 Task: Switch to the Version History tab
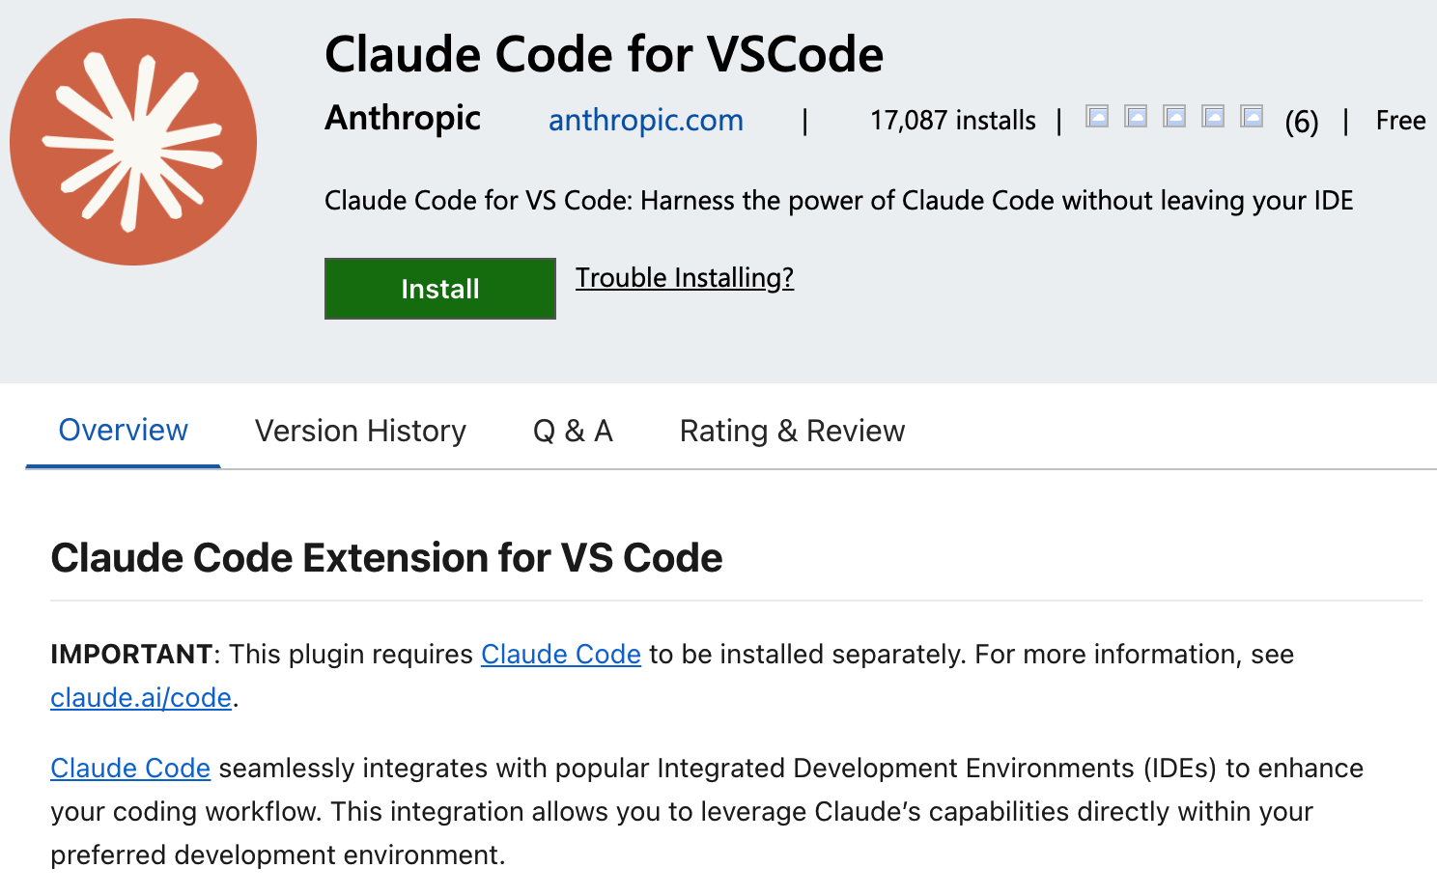pyautogui.click(x=359, y=431)
